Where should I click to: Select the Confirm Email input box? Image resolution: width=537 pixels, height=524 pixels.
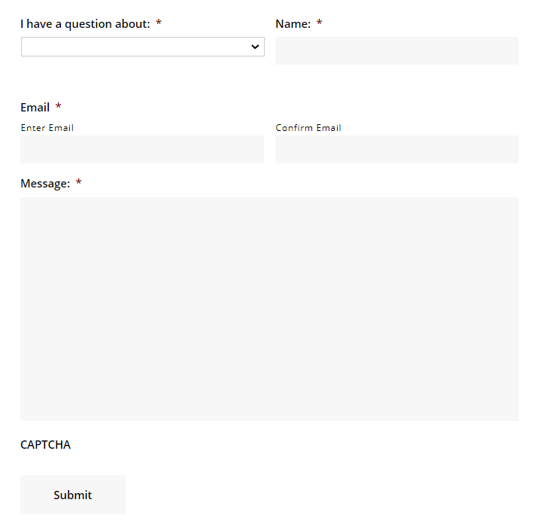396,149
